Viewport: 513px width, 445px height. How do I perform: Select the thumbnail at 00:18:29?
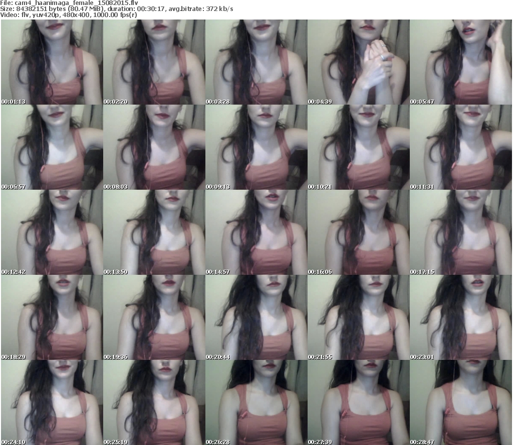point(52,317)
